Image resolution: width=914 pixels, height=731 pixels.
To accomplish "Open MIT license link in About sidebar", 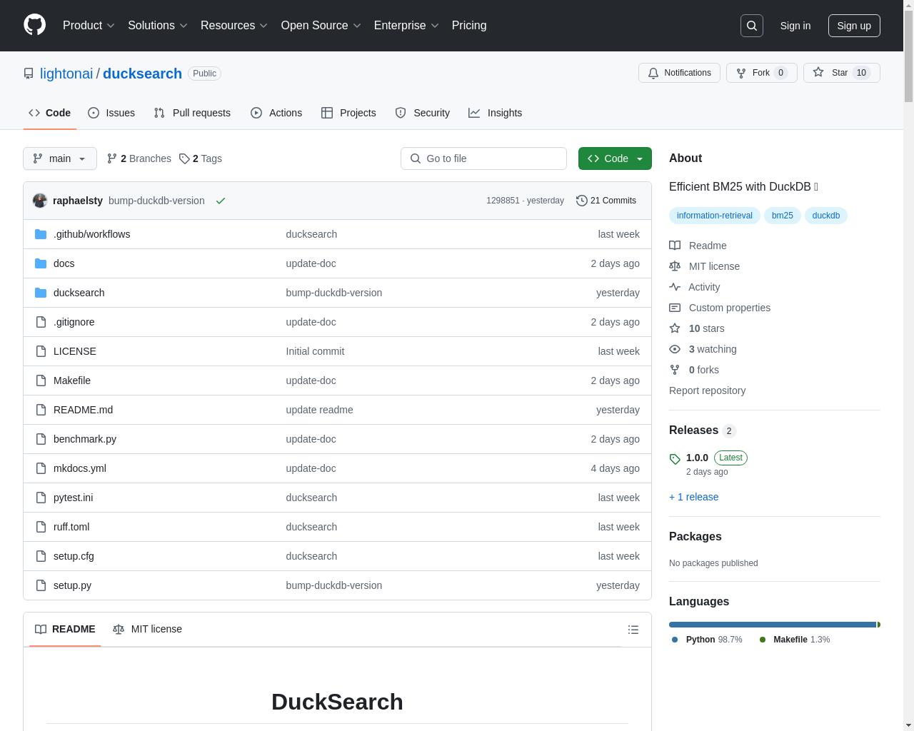I will coord(705,266).
